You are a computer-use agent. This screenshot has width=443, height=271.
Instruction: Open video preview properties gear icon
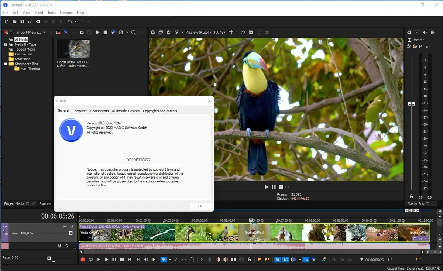[153, 32]
